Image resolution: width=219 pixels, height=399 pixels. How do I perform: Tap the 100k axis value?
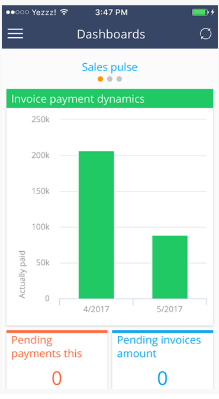click(40, 227)
